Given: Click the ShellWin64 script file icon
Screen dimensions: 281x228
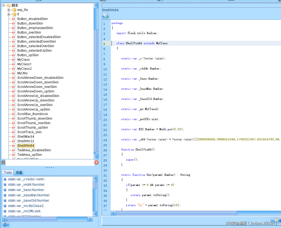Looking at the screenshot, I should click(x=14, y=146).
